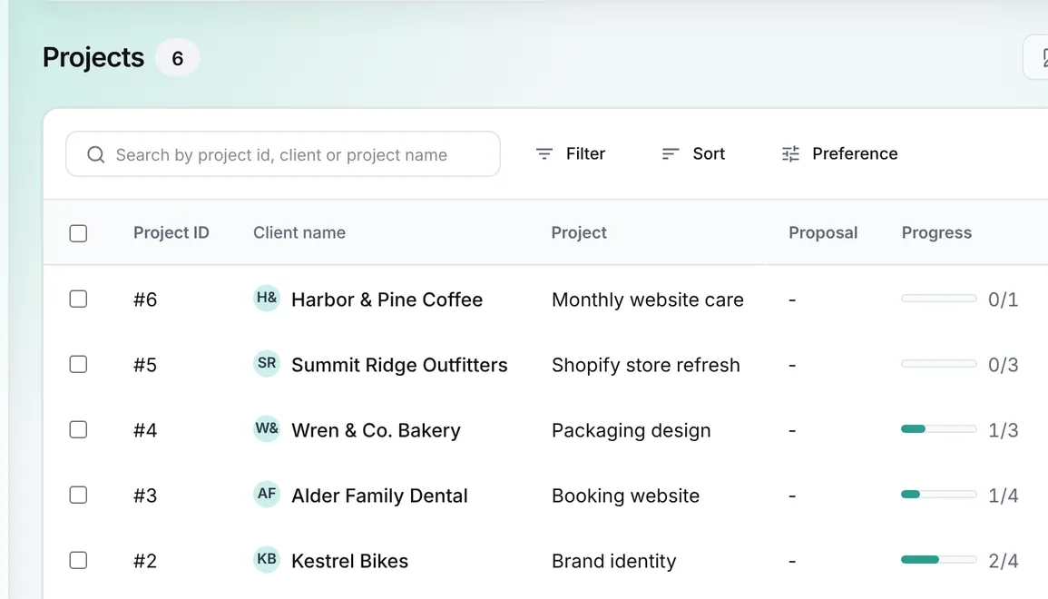Click the 2/4 progress bar for Kestrel Bikes

coord(939,560)
